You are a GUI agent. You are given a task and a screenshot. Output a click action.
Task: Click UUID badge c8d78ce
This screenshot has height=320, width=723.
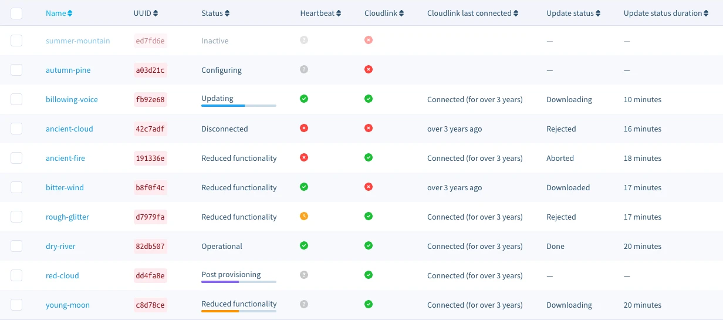(x=150, y=305)
